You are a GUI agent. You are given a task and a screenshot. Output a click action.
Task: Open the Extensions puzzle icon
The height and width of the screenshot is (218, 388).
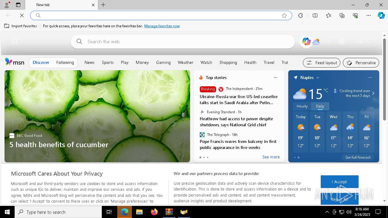tap(300, 15)
